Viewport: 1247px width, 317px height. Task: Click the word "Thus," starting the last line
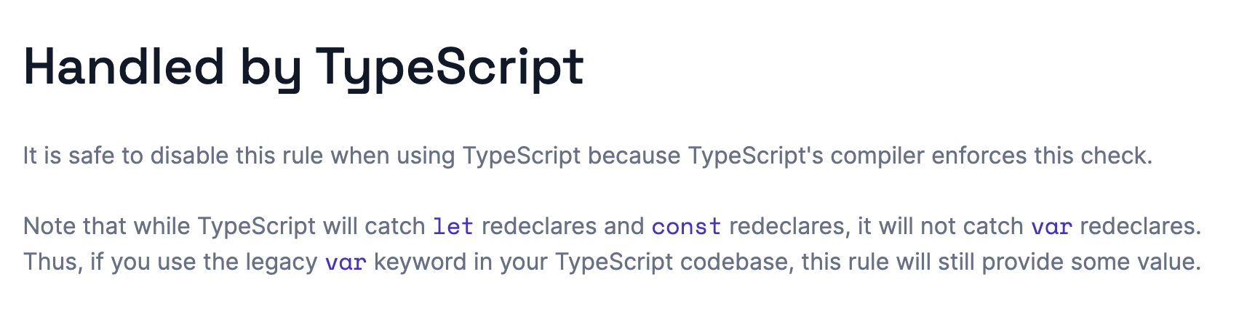pos(53,262)
